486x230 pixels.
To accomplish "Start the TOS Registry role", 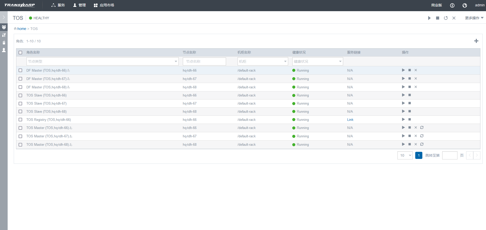I will 403,119.
